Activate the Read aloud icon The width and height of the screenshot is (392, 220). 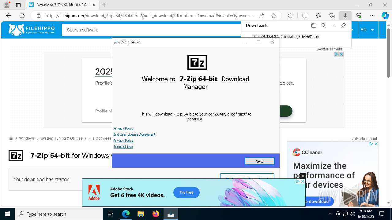262,16
